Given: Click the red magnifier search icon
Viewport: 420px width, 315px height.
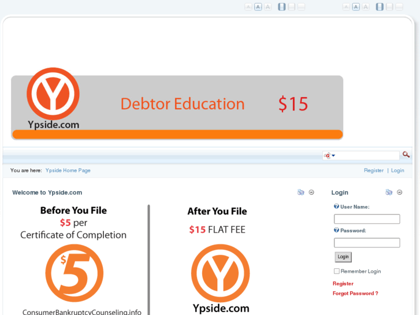Looking at the screenshot, I should coord(406,154).
